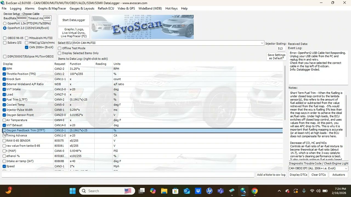Open Google Chrome from the taskbar
Viewport: 351px width, 197px height.
tap(254, 191)
